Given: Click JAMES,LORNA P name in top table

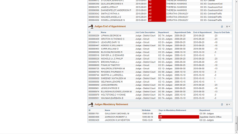Looking at the screenshot, I should [109, 7].
